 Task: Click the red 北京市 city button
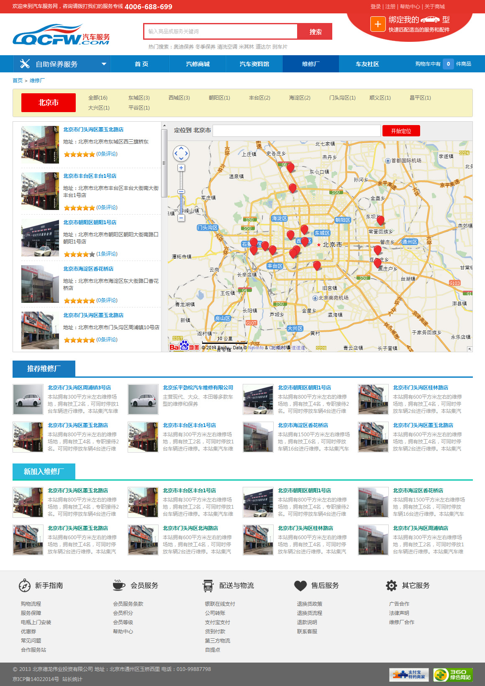49,102
